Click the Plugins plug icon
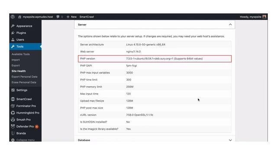Screen dimensions: 277x155 (x=13, y=33)
